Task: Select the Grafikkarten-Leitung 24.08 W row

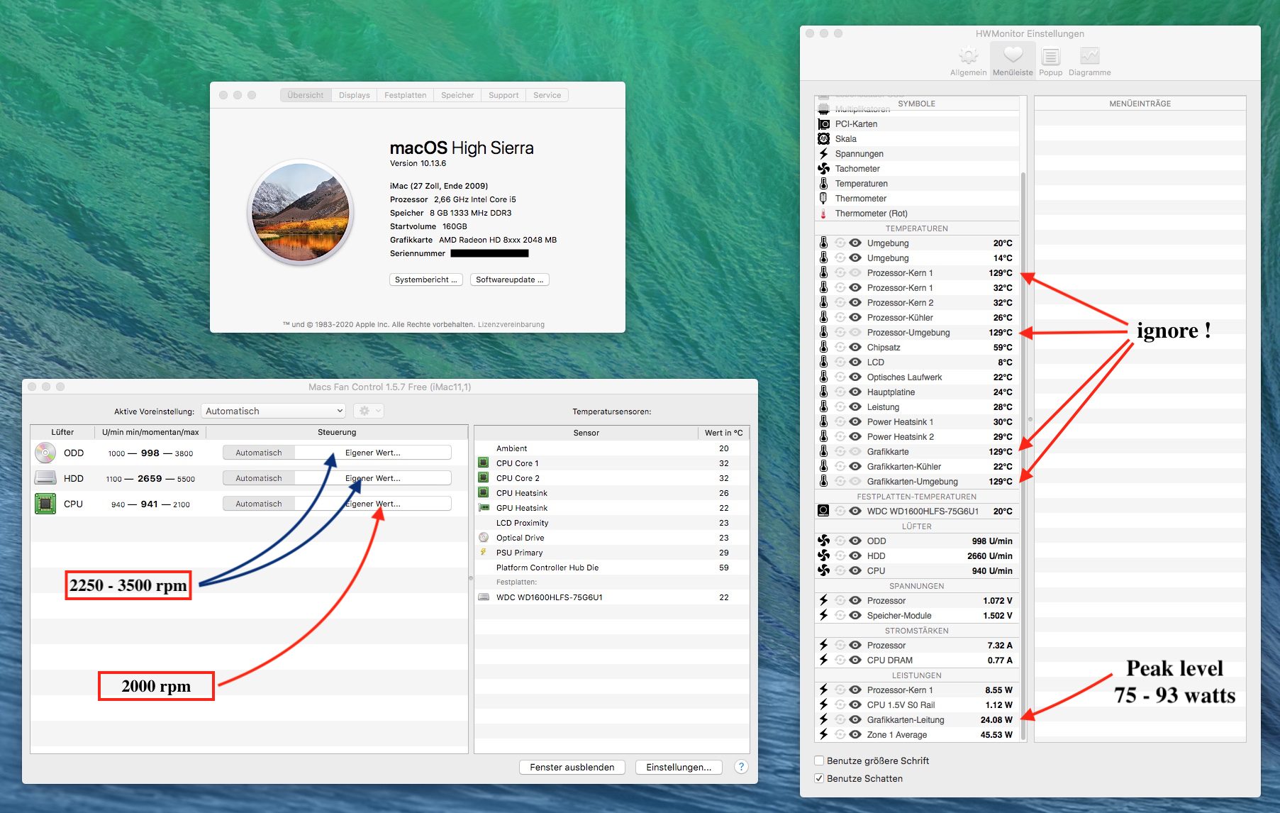Action: (x=917, y=720)
